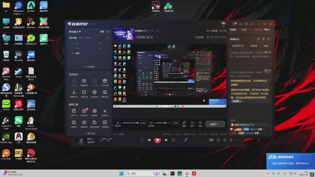This screenshot has height=177, width=315.
Task: Select 我的场景 scenes tab
Action: (73, 38)
